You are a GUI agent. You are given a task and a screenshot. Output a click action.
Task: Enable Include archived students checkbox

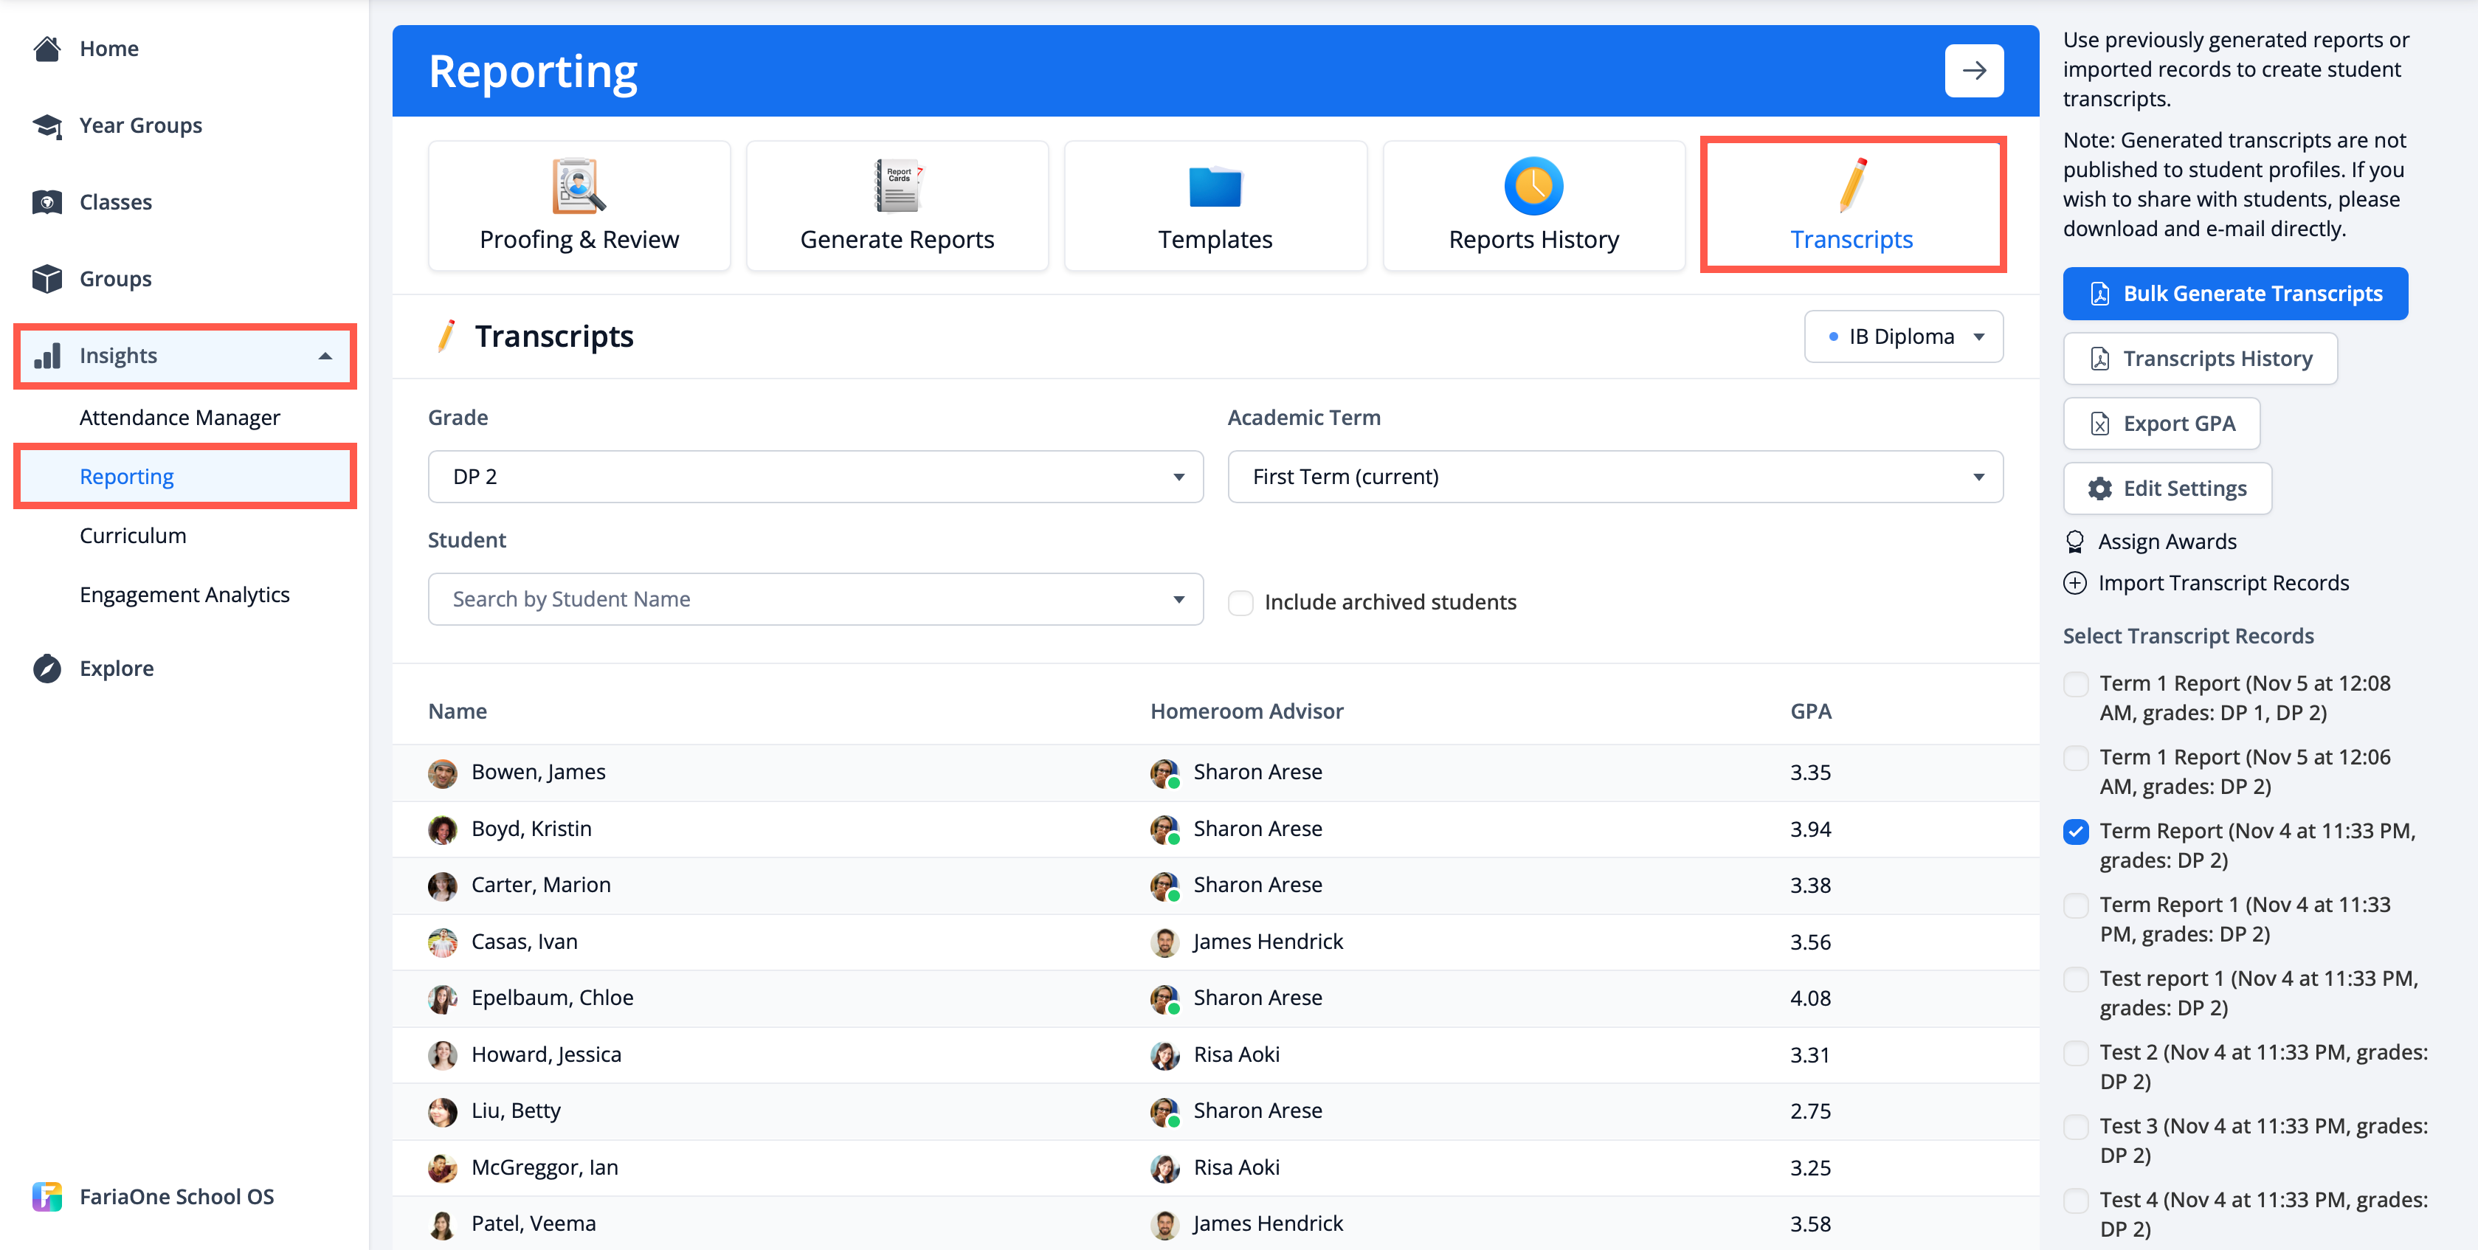[x=1241, y=603]
